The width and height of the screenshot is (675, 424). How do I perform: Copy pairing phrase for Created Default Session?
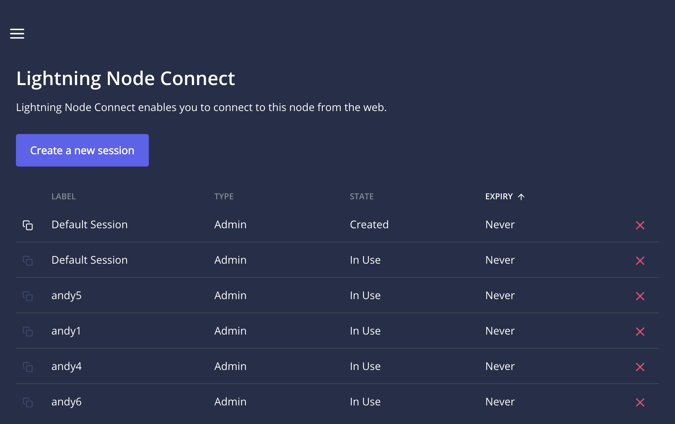[x=28, y=225]
